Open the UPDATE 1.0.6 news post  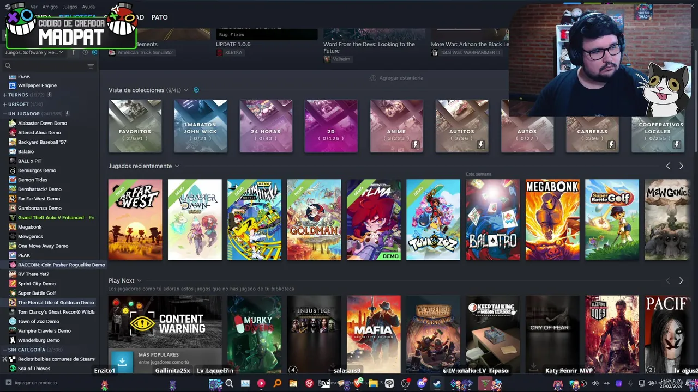point(233,44)
